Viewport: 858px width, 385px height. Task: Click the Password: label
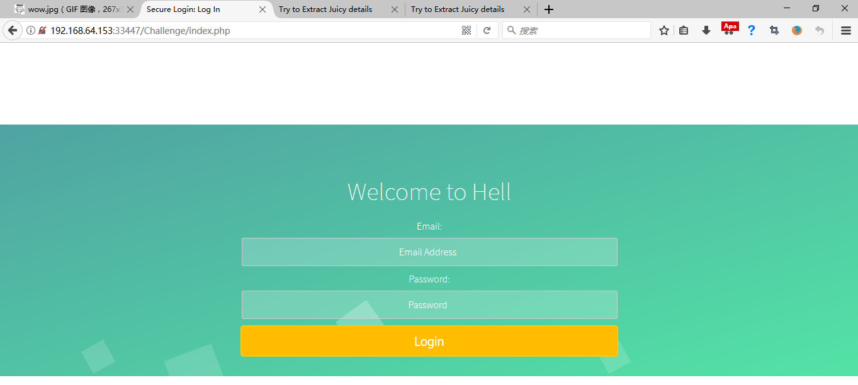click(429, 279)
